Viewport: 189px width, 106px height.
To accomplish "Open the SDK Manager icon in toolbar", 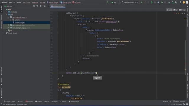I will pos(176,2).
